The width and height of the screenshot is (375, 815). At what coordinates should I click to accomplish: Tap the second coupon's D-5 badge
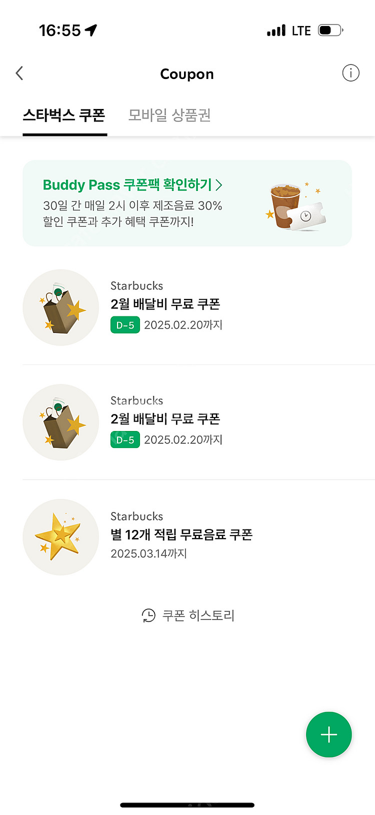click(125, 440)
